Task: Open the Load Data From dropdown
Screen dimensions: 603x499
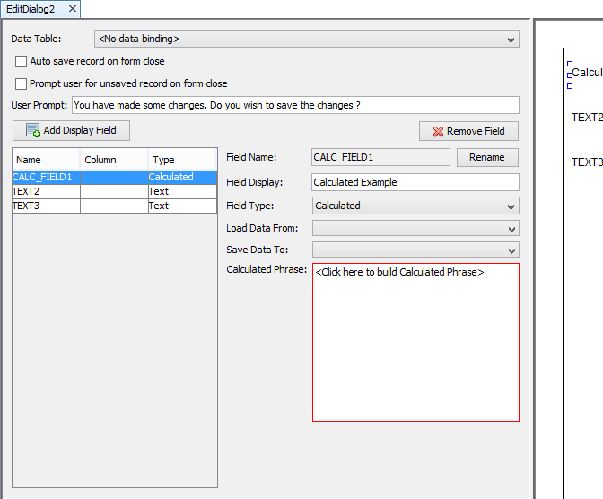Action: pos(415,228)
